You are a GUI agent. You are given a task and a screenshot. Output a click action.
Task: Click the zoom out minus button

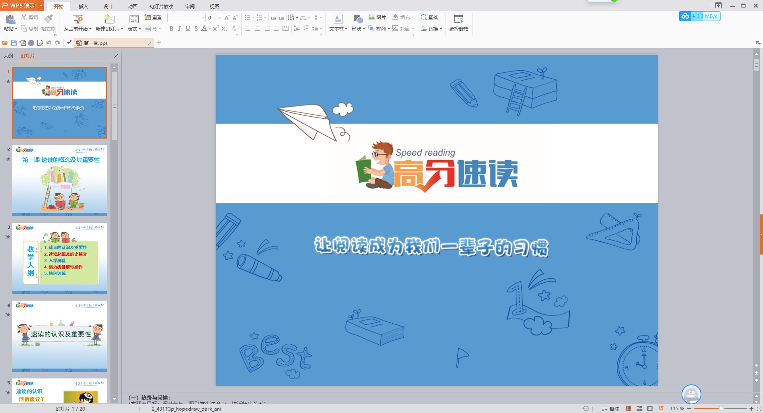[689, 409]
